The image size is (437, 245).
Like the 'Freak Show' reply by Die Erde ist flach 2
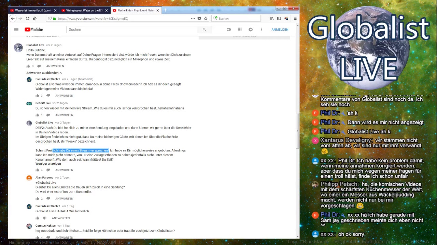37,96
